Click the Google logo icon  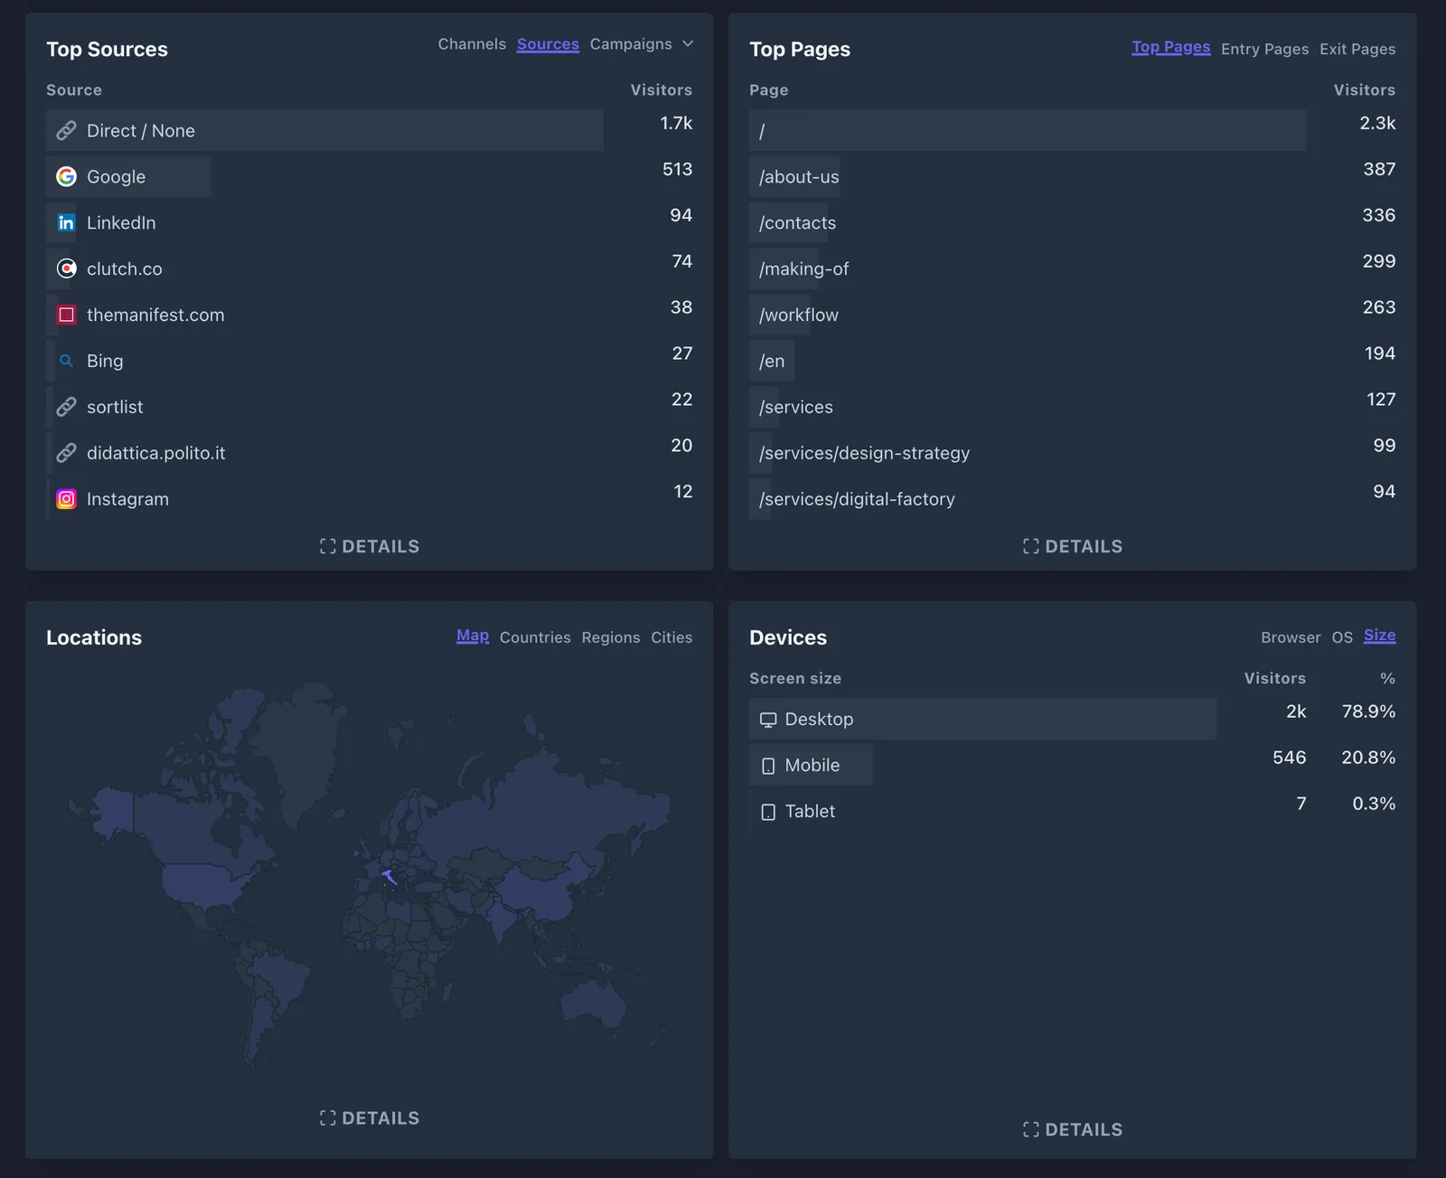coord(66,176)
